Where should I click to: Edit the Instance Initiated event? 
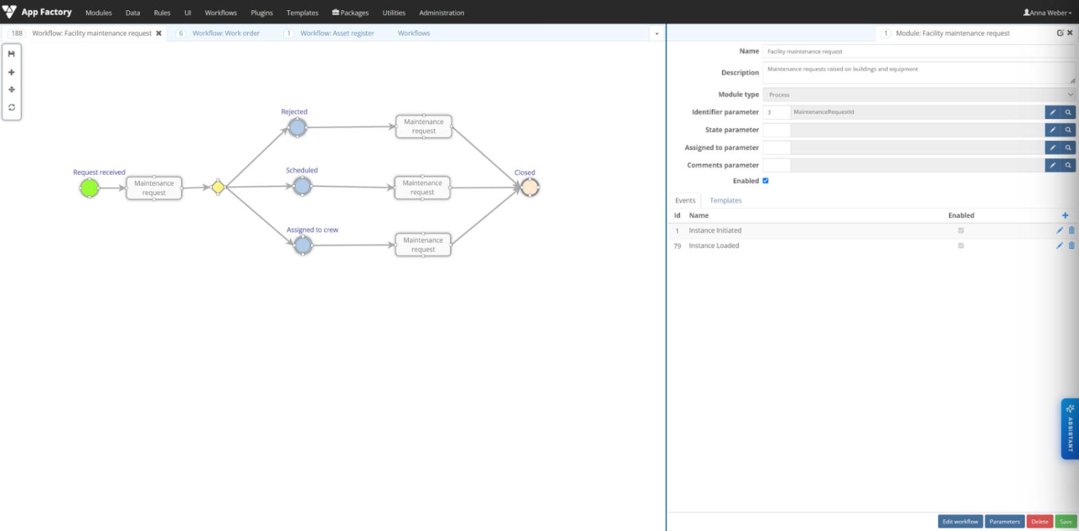pos(1060,230)
